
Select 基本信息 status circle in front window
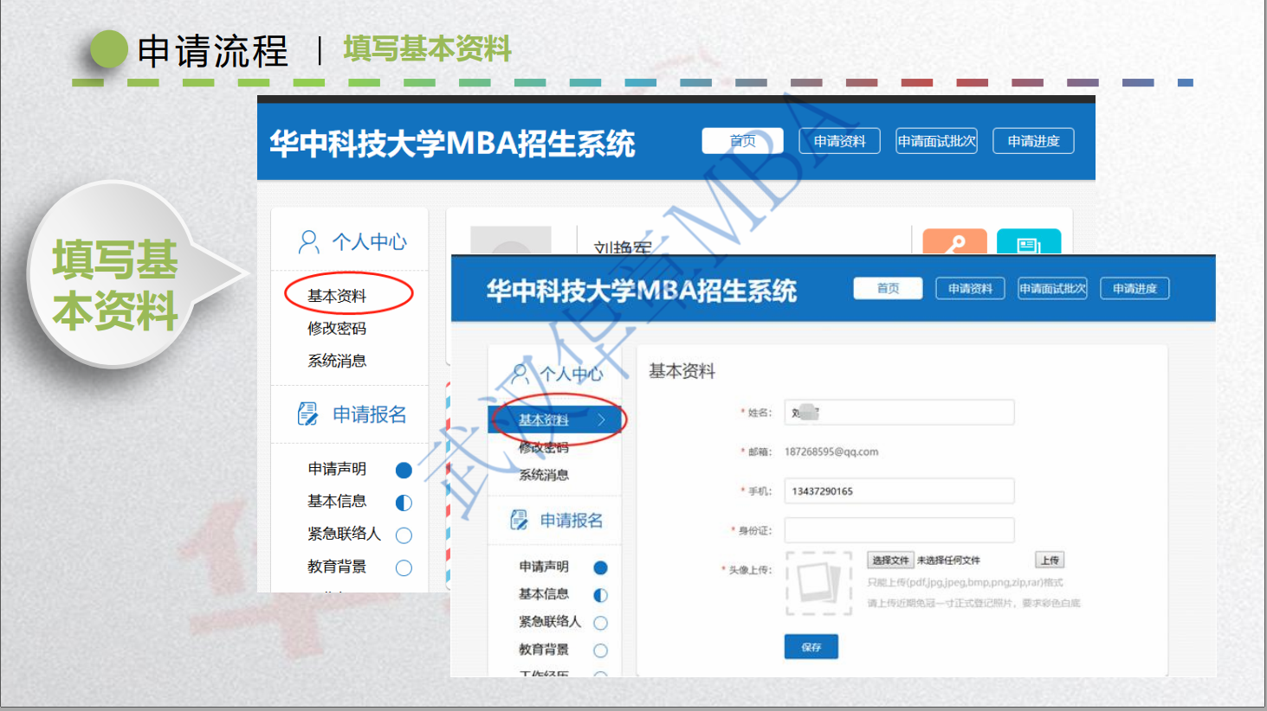coord(600,595)
